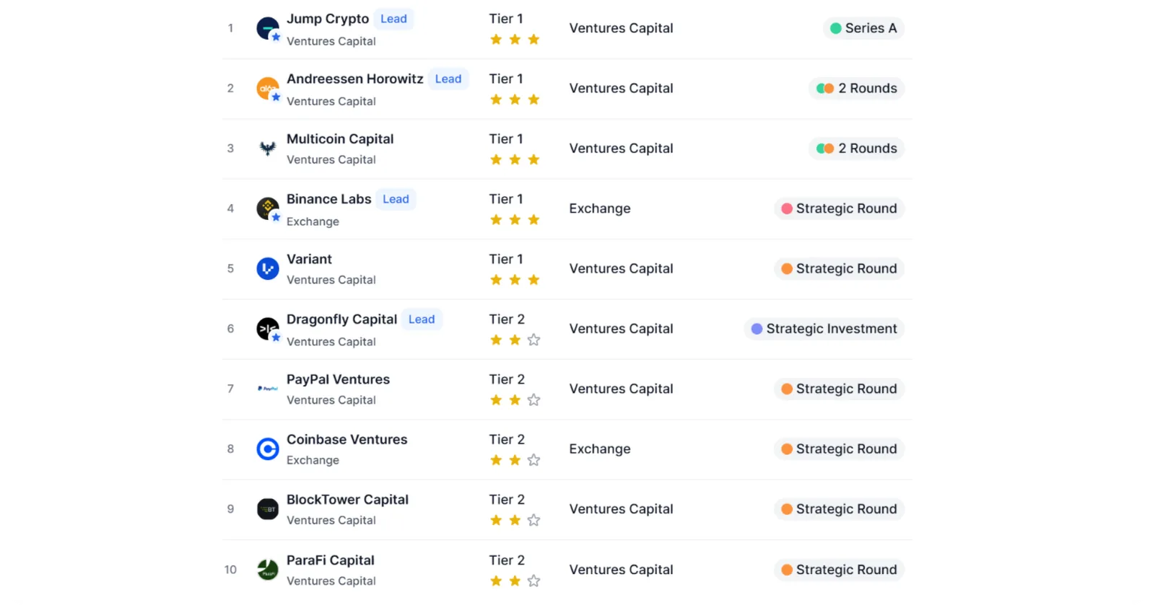Select the Series A round tag
Viewport: 1155px width, 605px height.
pyautogui.click(x=863, y=28)
